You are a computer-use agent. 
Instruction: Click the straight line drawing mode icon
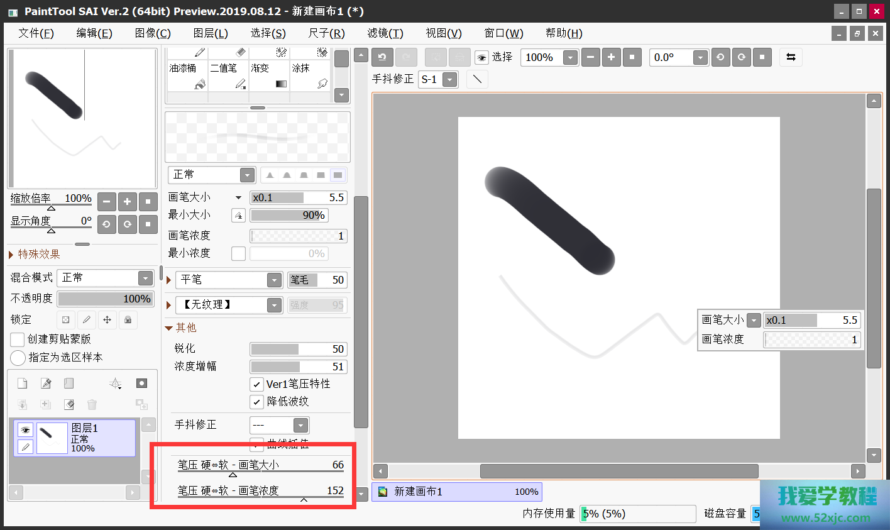pos(477,79)
